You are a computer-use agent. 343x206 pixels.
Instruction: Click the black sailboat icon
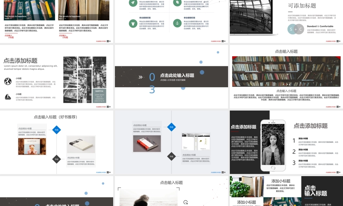[x=8, y=97]
